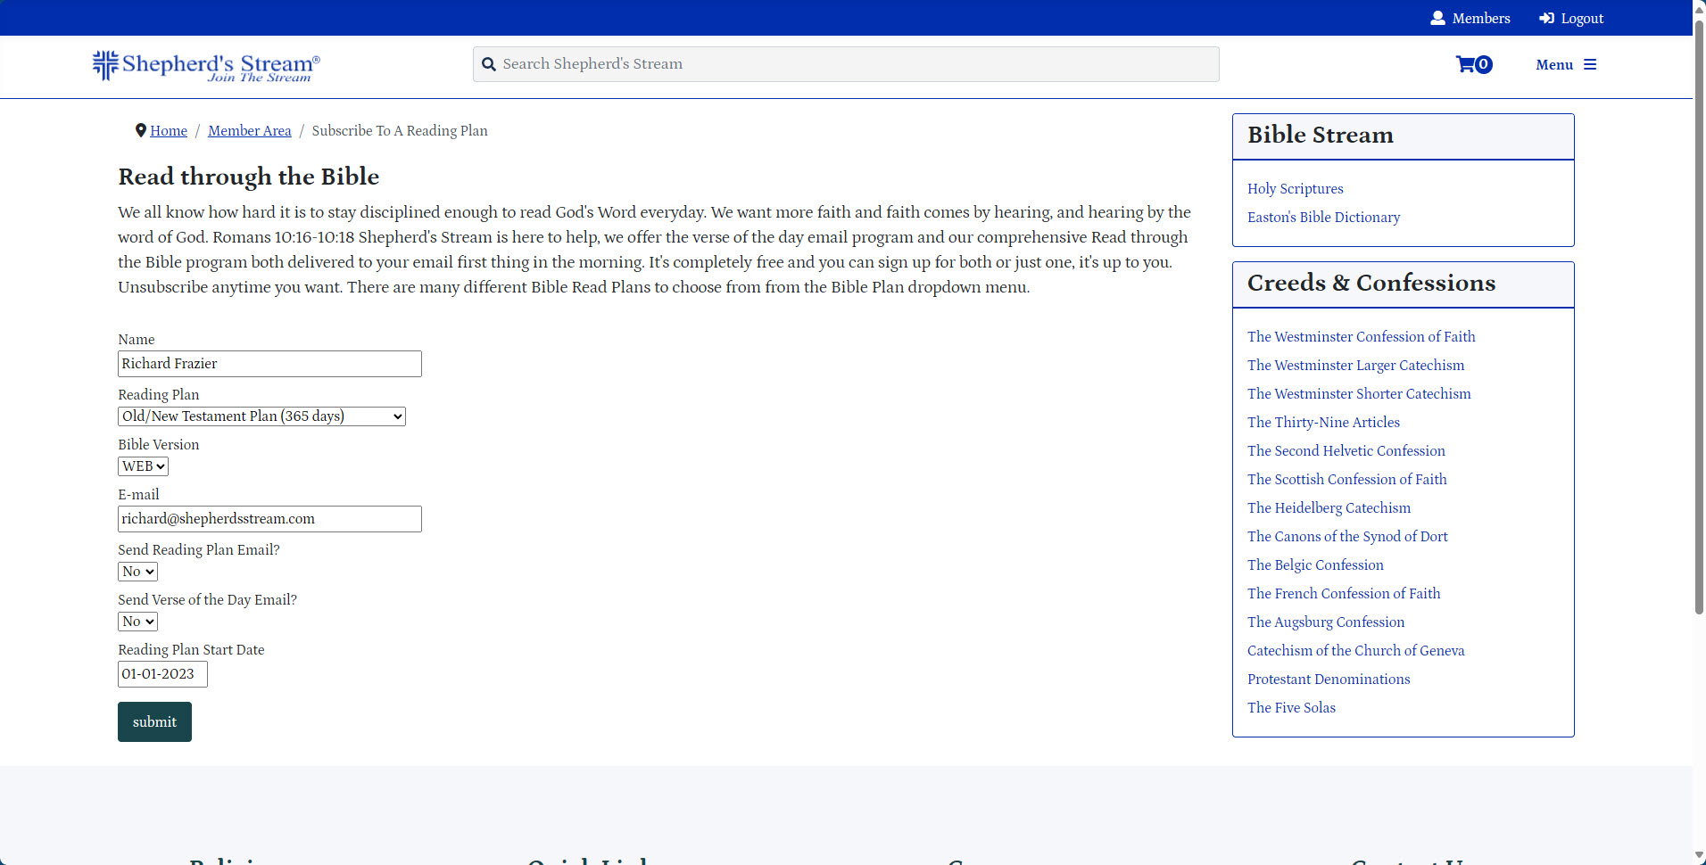Image resolution: width=1706 pixels, height=865 pixels.
Task: Go to Member Area breadcrumb
Action: pyautogui.click(x=249, y=131)
